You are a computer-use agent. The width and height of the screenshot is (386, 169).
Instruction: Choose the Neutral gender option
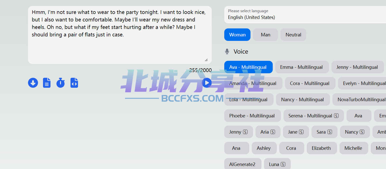click(293, 35)
